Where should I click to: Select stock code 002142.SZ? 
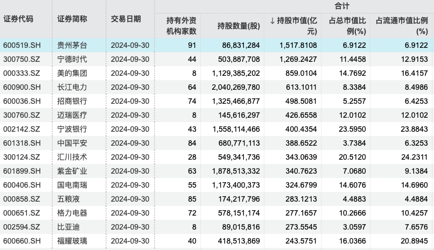point(22,129)
